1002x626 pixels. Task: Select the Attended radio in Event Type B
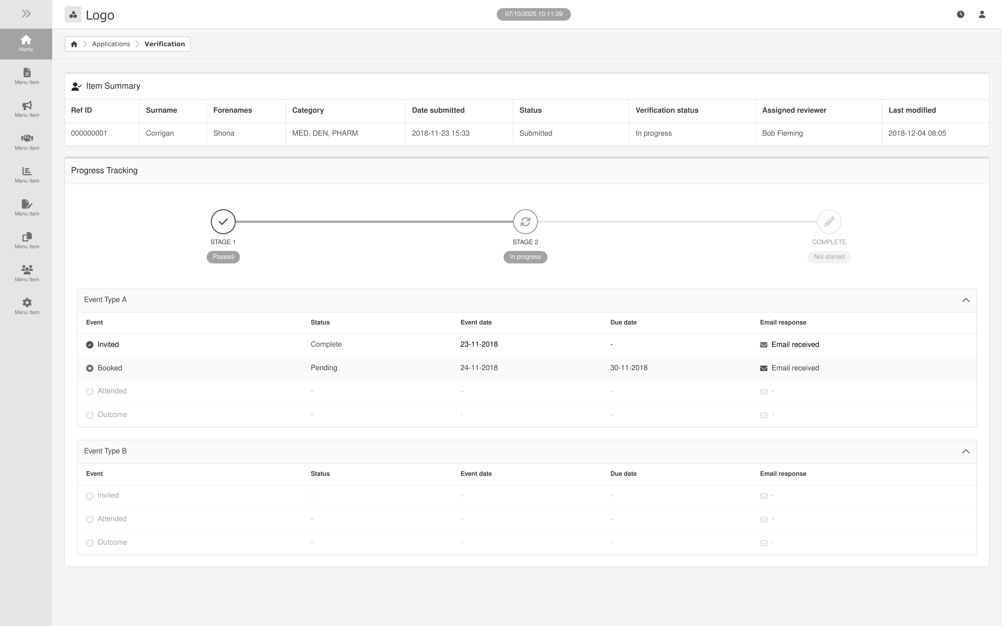point(90,520)
